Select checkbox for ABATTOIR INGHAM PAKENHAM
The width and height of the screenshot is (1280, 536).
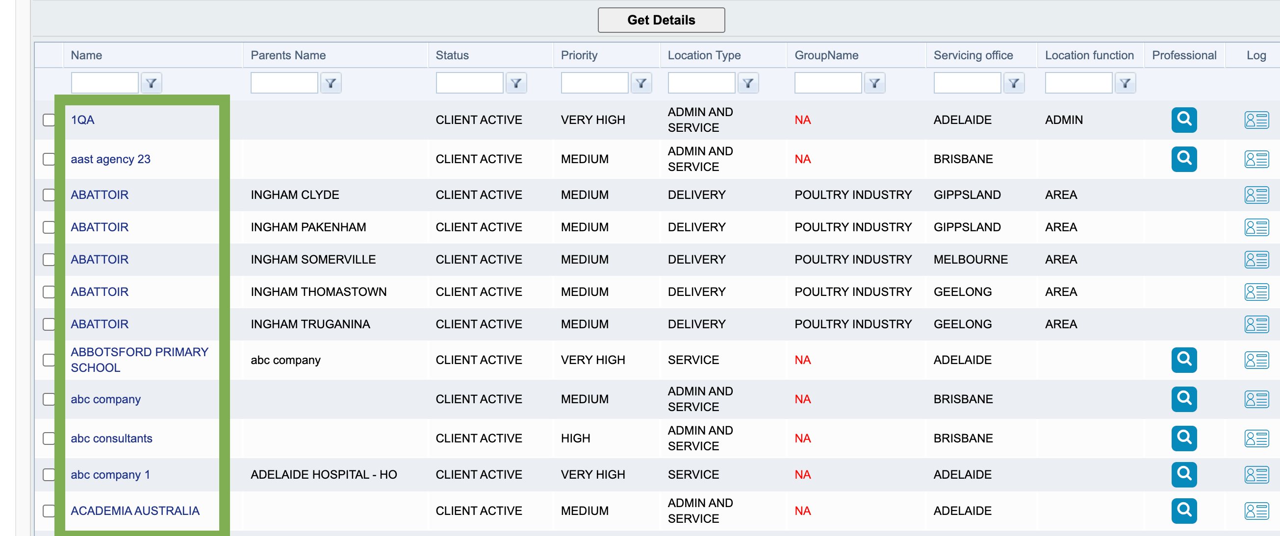49,227
